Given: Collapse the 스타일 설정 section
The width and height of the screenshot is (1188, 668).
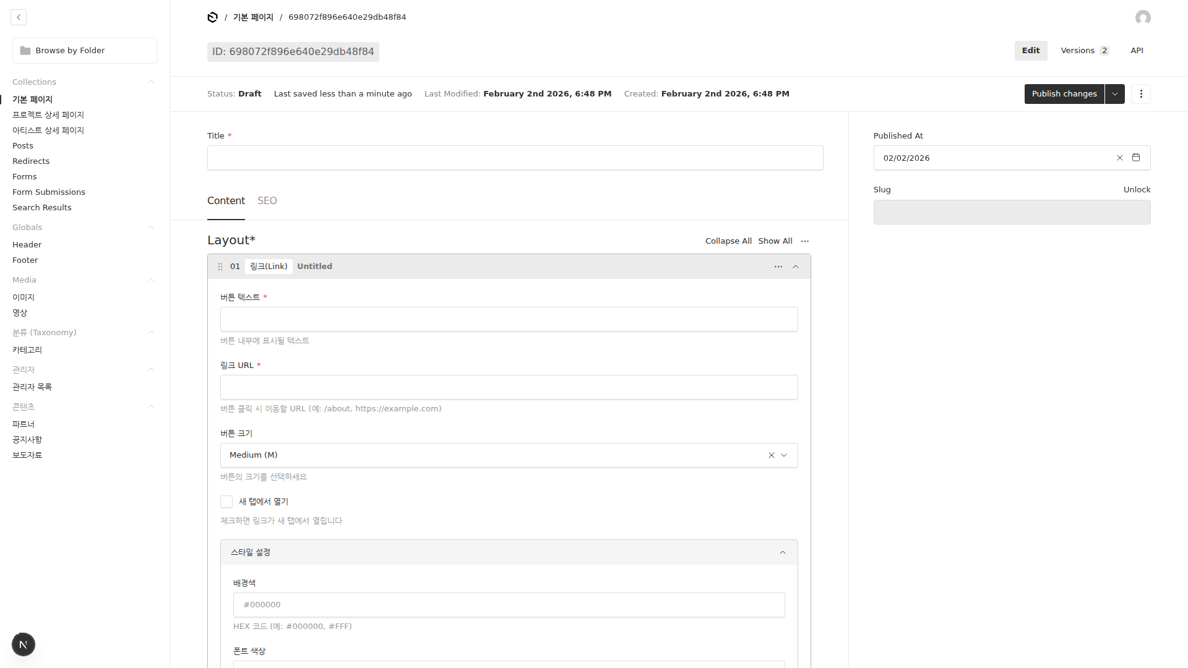Looking at the screenshot, I should pyautogui.click(x=782, y=552).
